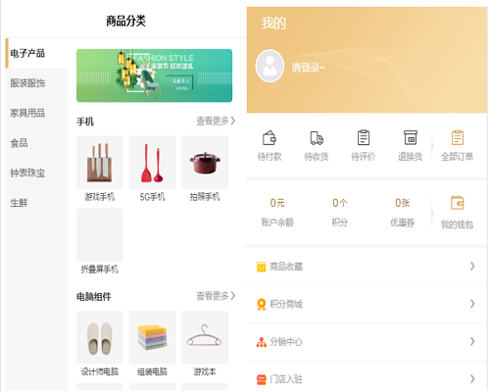The image size is (490, 392).
Task: Open the chevron on 门店入驻 row
Action: point(472,379)
